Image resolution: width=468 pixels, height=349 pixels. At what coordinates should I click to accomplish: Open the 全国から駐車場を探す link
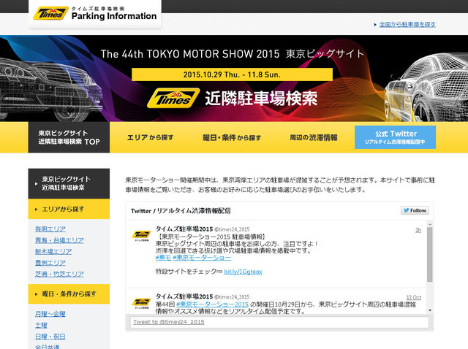[x=407, y=24]
